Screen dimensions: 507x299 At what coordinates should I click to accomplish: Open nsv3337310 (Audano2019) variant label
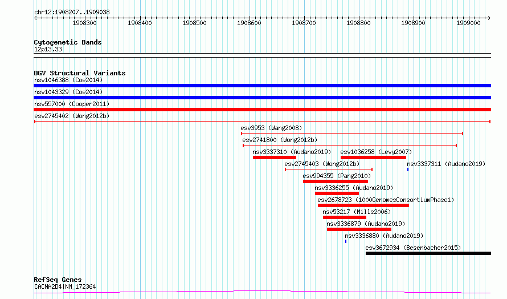coord(292,152)
